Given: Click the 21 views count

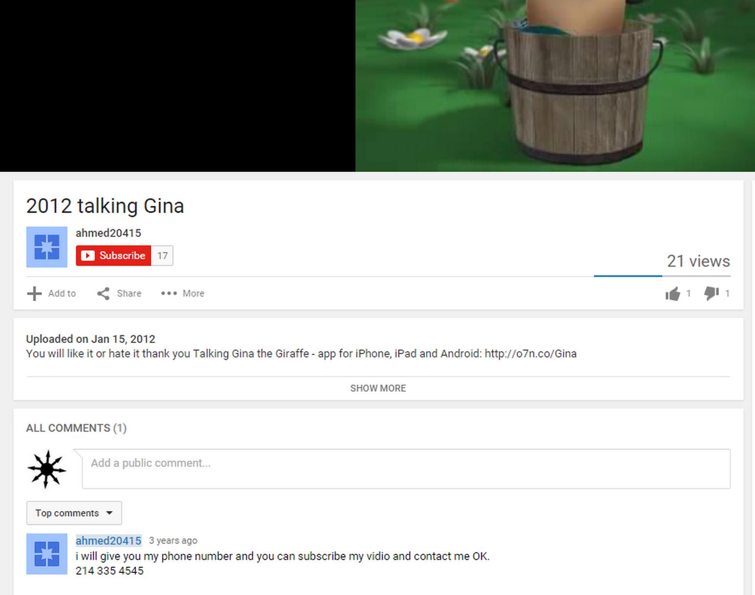Looking at the screenshot, I should [698, 261].
